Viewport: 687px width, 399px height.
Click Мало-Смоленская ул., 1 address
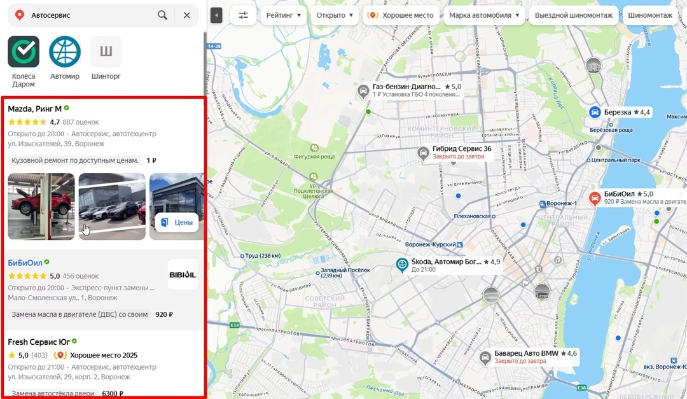[x=62, y=298]
